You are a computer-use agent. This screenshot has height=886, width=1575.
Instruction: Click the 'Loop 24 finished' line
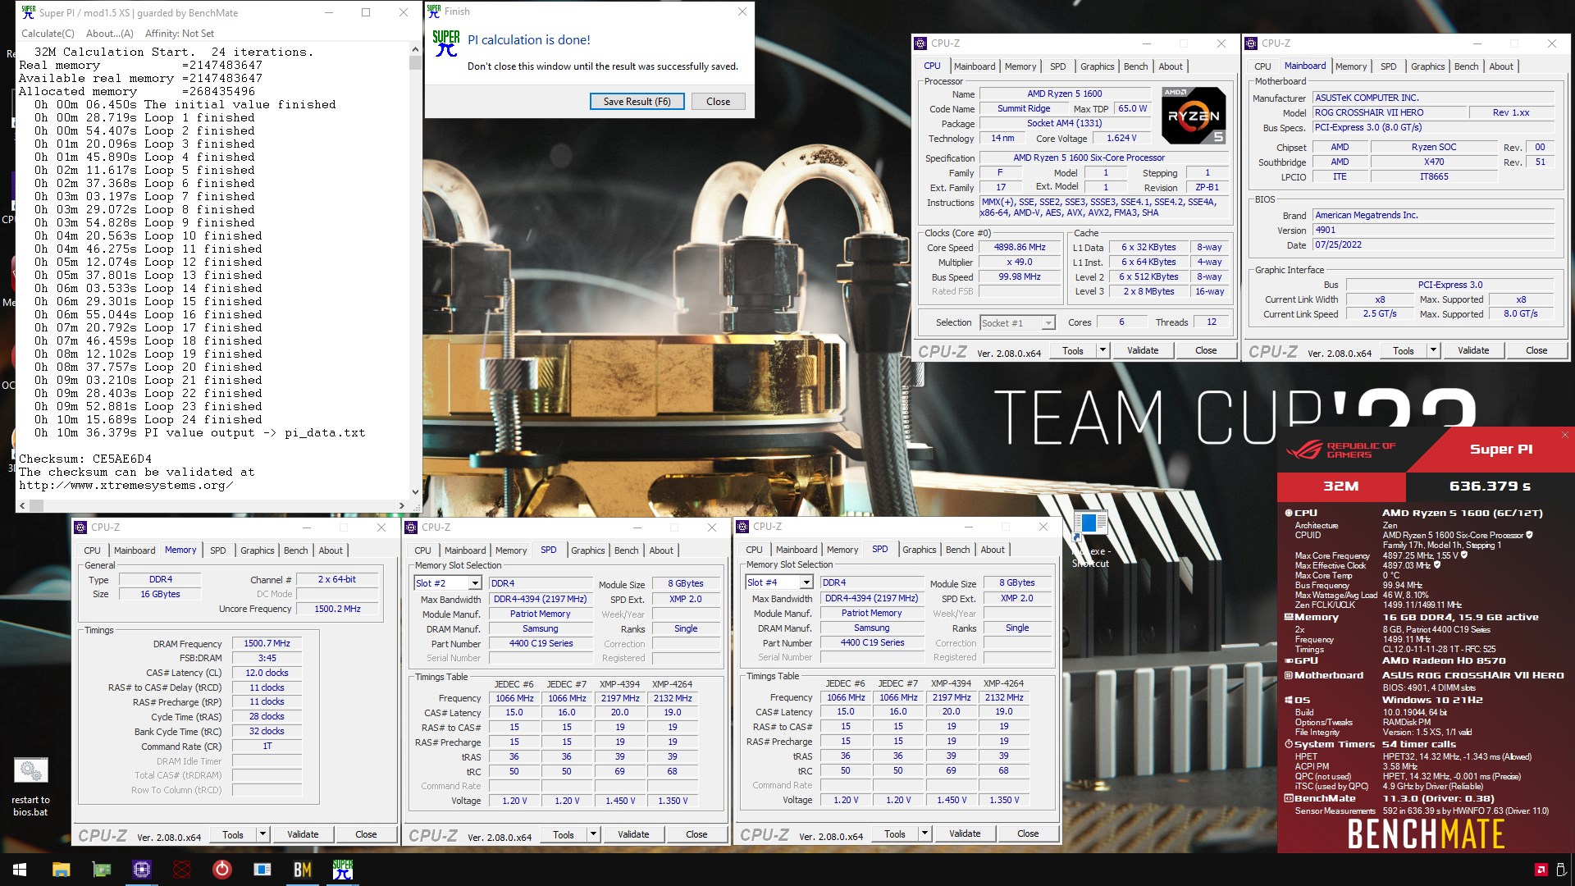(x=148, y=420)
